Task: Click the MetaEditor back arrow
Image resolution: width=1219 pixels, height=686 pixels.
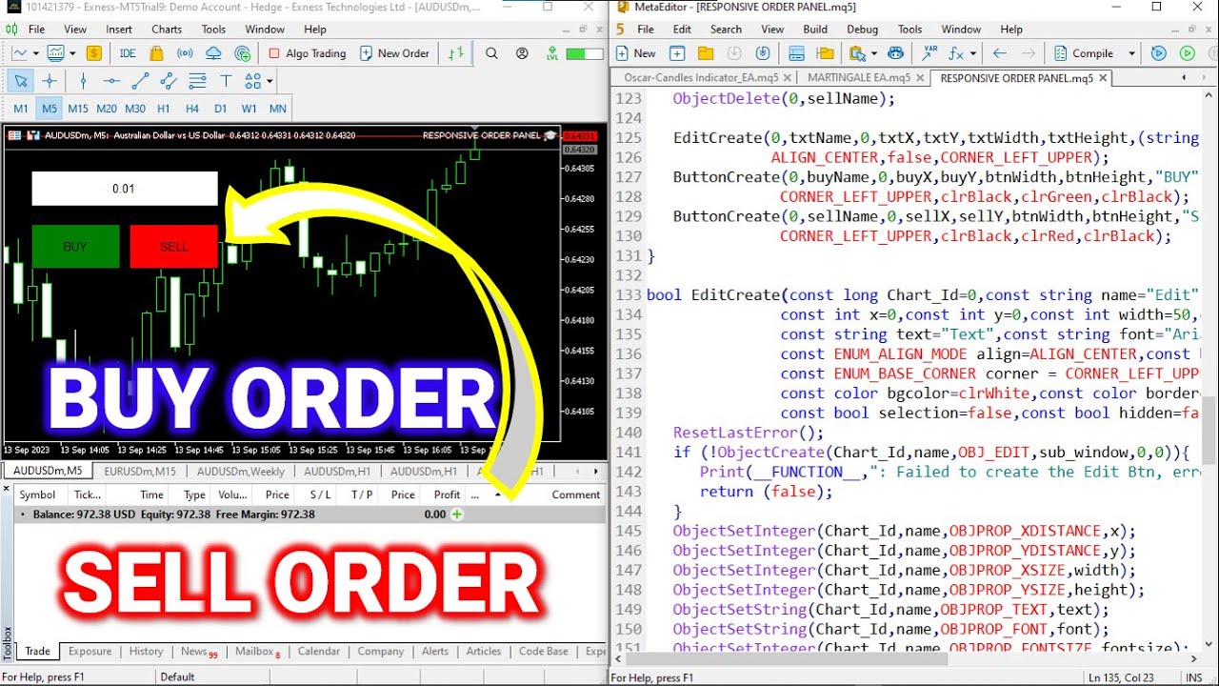Action: point(999,53)
